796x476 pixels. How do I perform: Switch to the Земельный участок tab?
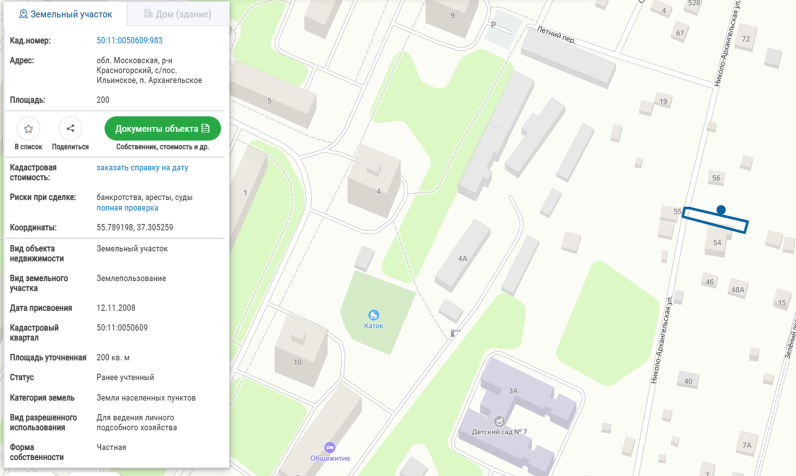click(x=66, y=14)
